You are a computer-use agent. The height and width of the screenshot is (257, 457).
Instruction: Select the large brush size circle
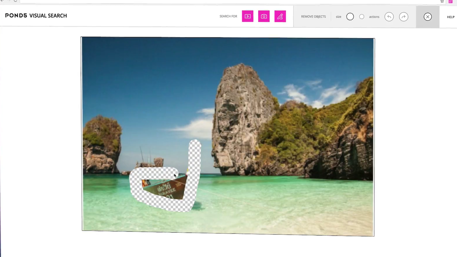[x=350, y=17]
